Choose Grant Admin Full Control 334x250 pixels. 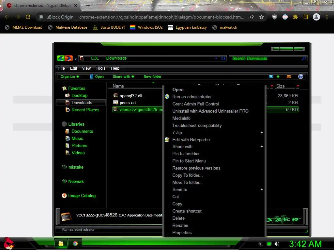tap(196, 104)
